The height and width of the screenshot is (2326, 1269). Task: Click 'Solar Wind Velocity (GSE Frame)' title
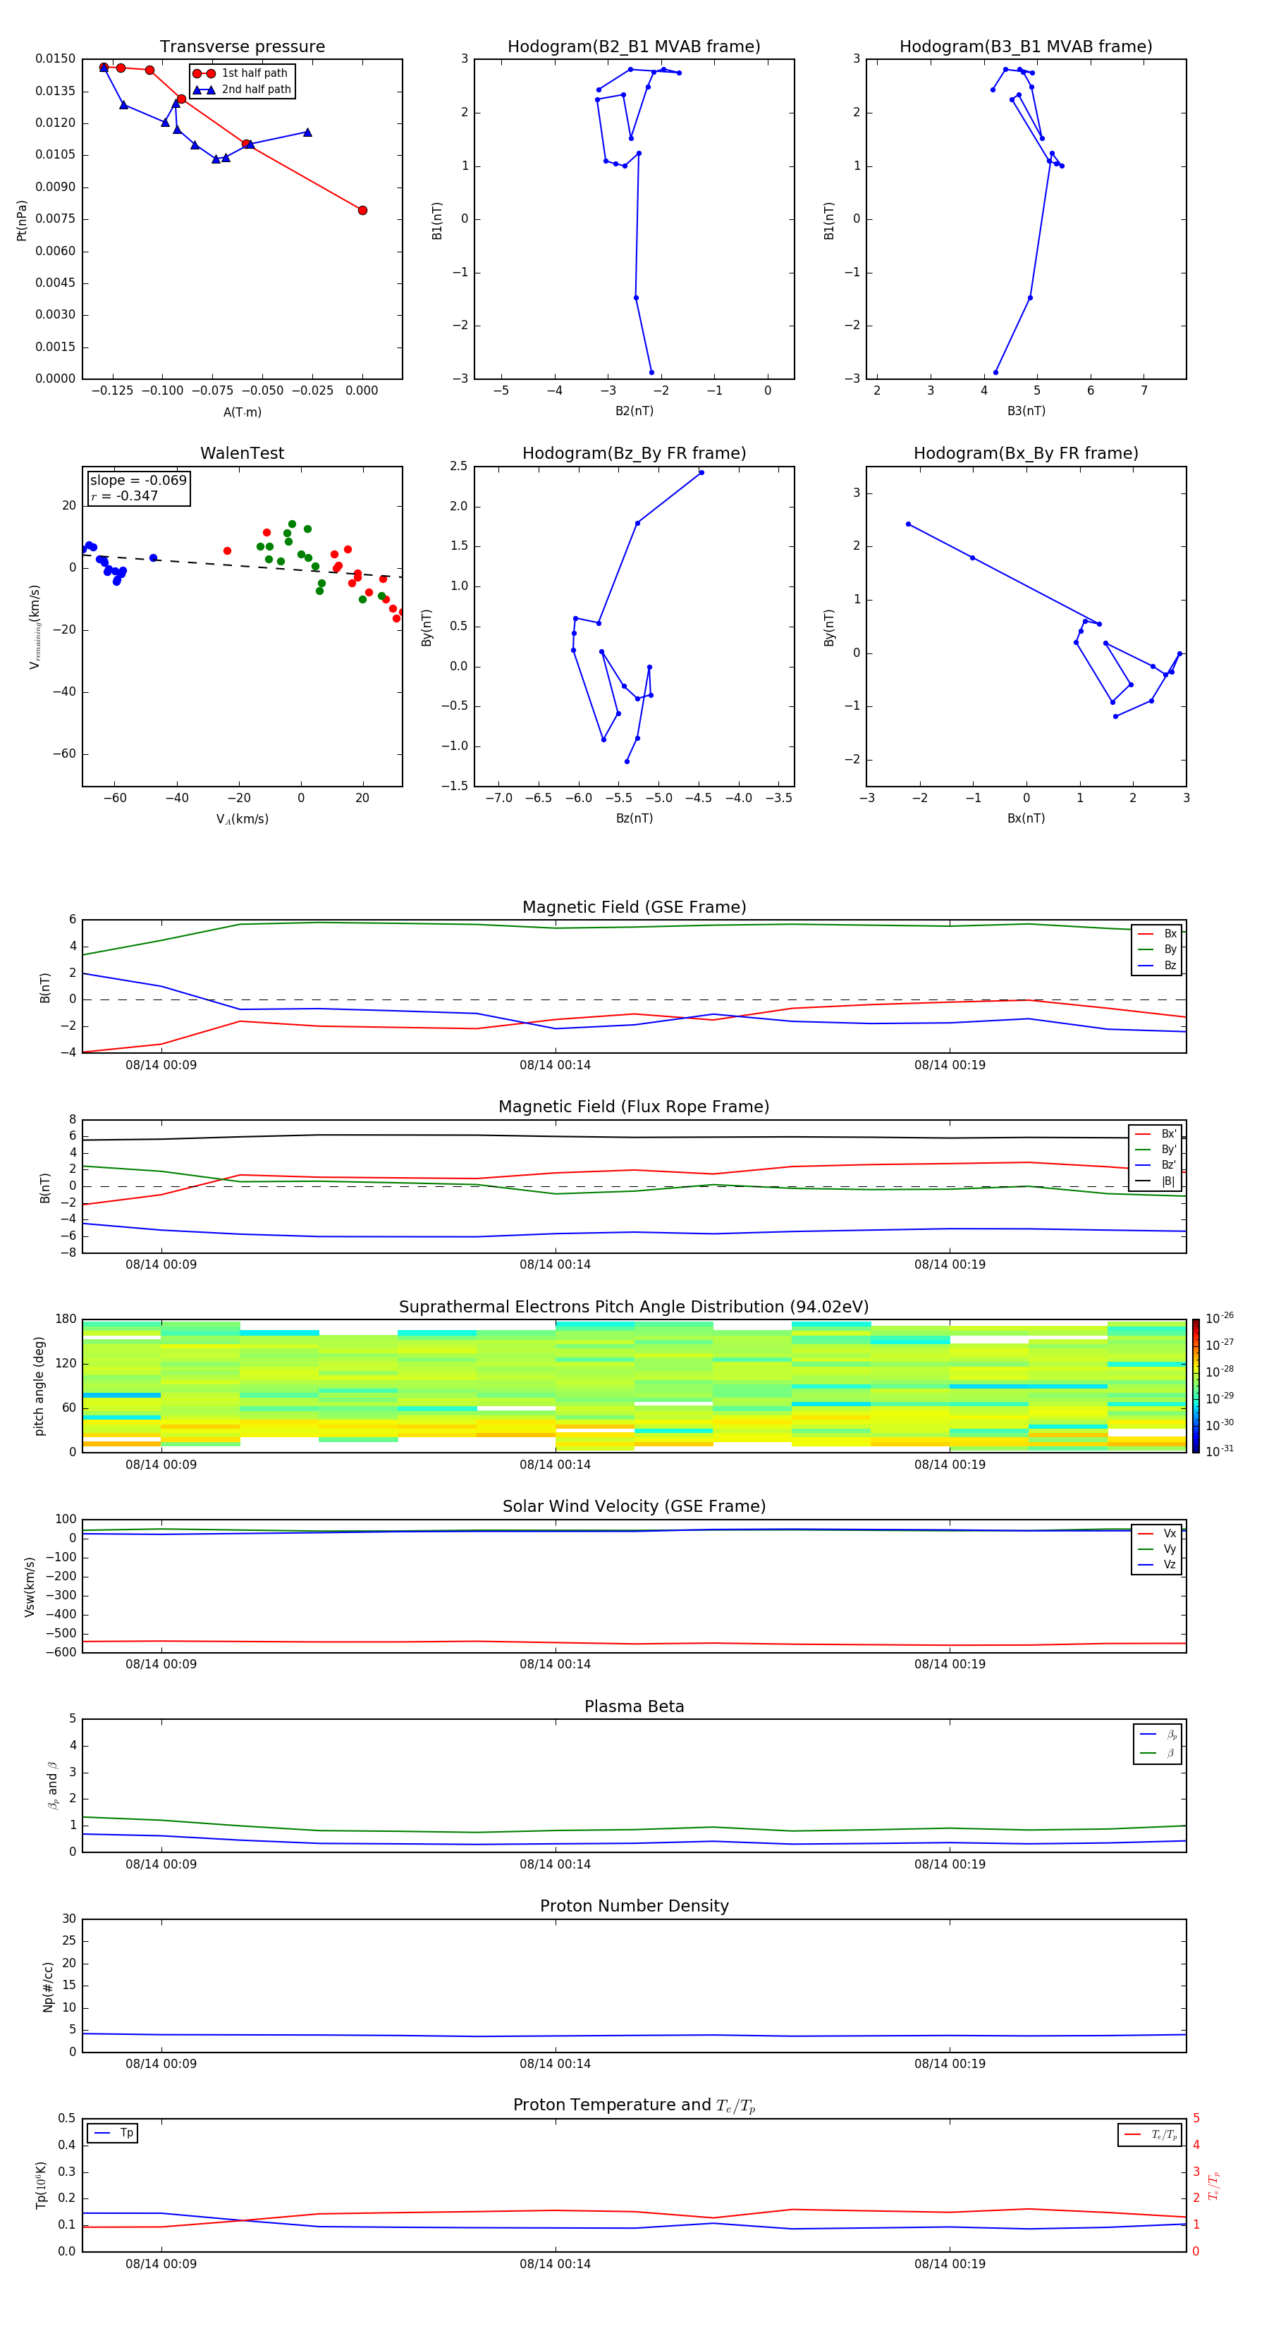[x=634, y=1506]
